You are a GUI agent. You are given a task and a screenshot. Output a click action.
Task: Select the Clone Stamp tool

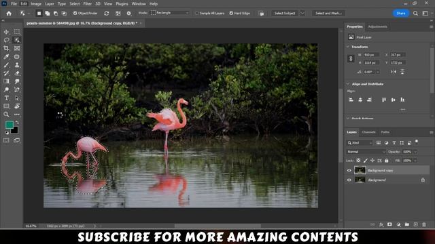click(x=17, y=65)
